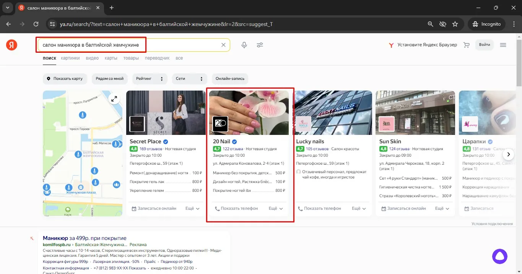Reload the page in the browser toolbar
The height and width of the screenshot is (274, 522).
[36, 24]
